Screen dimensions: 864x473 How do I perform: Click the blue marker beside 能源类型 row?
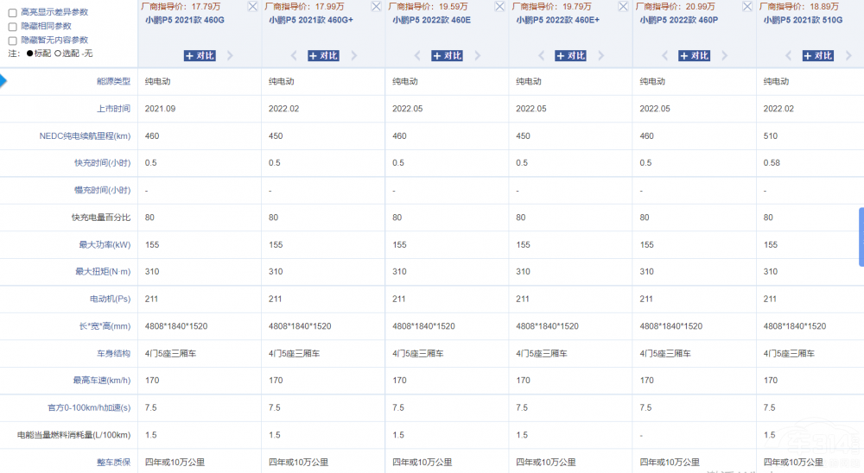coord(3,81)
